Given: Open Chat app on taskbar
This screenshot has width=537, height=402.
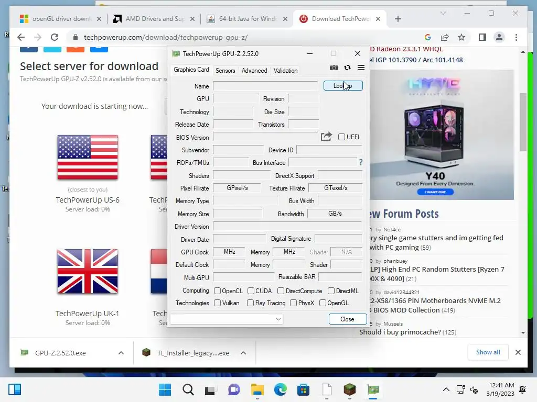Looking at the screenshot, I should [x=234, y=389].
